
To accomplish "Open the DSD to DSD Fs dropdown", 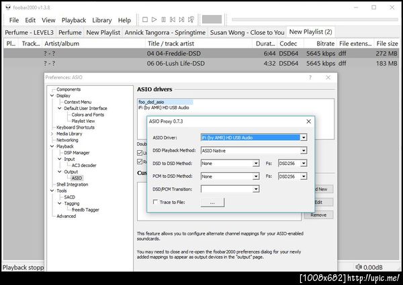I will (304, 164).
